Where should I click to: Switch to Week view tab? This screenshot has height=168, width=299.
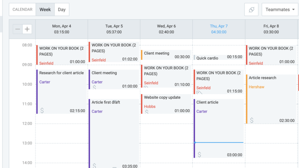pyautogui.click(x=45, y=9)
